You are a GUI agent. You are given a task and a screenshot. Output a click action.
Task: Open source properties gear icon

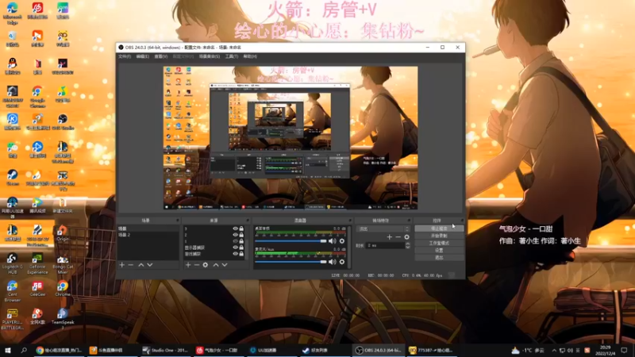pos(206,265)
